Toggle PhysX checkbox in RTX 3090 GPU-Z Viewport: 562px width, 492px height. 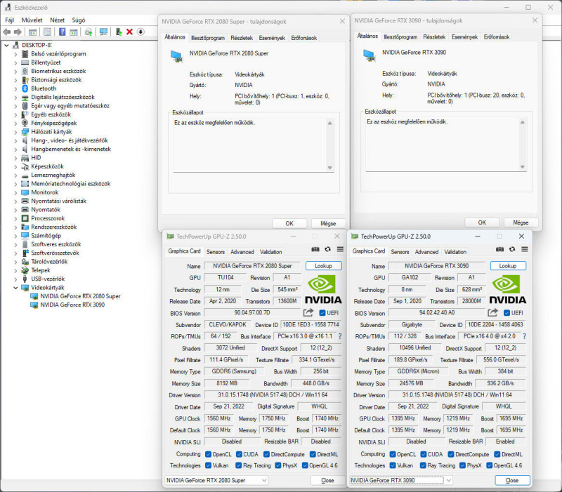[462, 465]
